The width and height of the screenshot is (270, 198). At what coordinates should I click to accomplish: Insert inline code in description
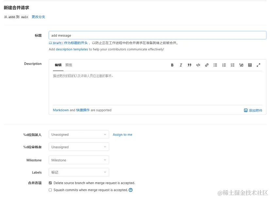click(198, 65)
